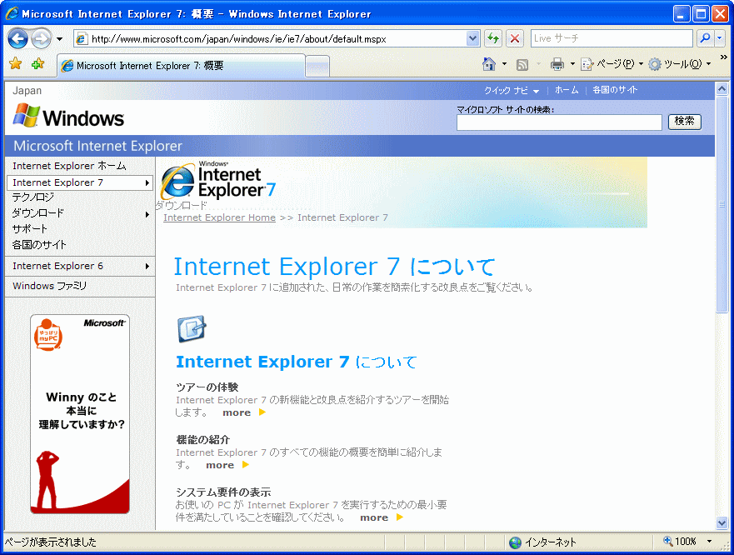Click the RSS feeds icon
The height and width of the screenshot is (555, 734).
522,65
